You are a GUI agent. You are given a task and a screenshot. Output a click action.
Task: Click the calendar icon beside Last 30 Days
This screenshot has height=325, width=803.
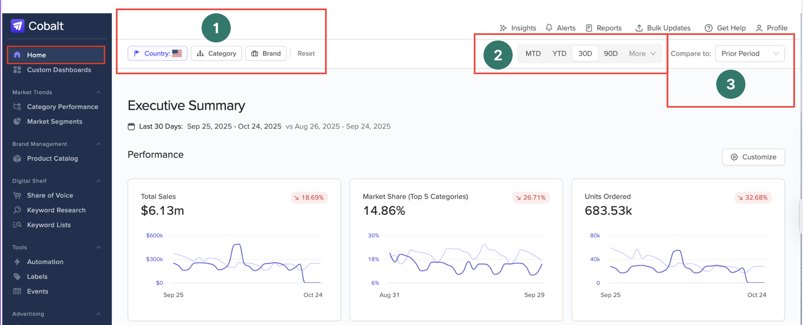pos(131,127)
